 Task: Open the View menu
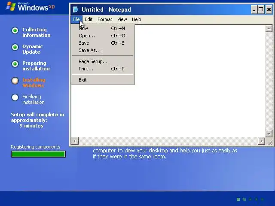122,19
